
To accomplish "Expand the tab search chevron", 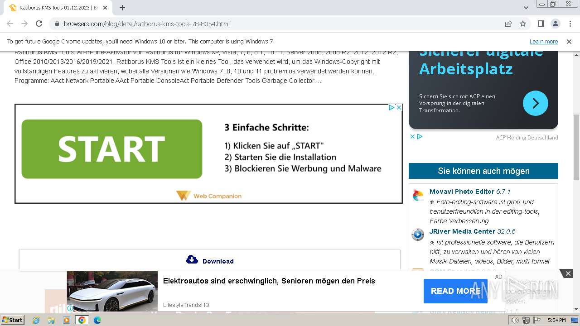I will [x=526, y=8].
